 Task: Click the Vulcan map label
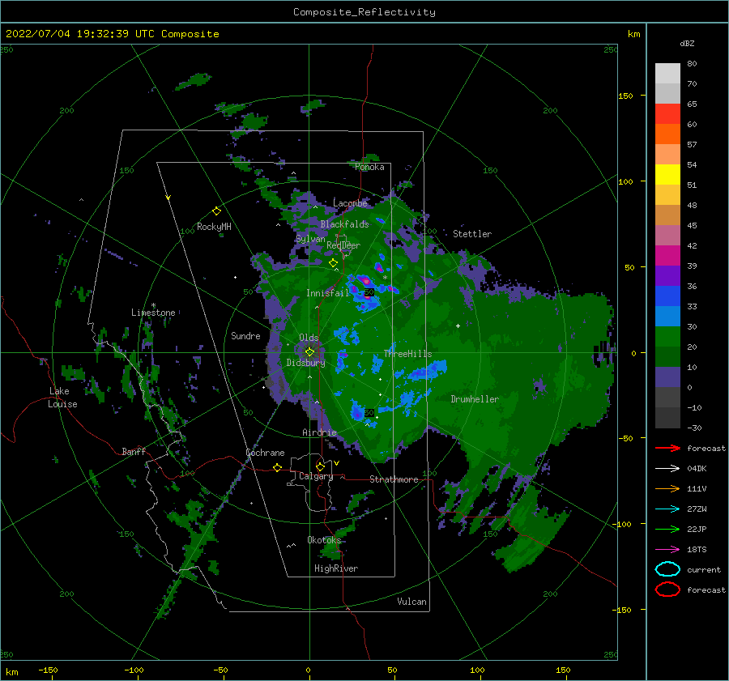pos(411,602)
